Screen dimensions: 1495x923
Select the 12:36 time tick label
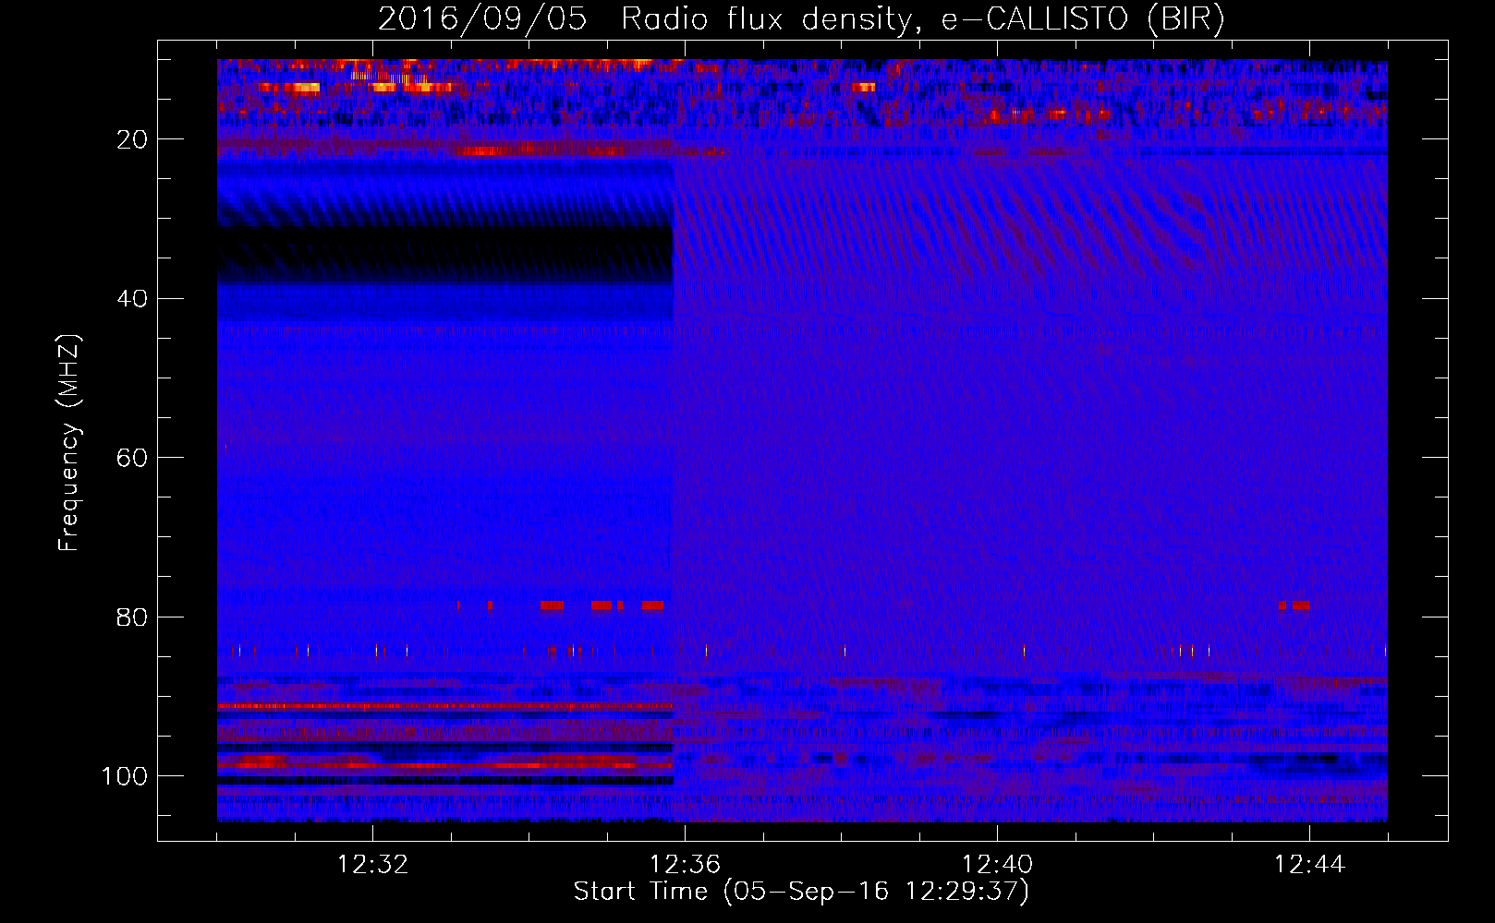(x=685, y=865)
